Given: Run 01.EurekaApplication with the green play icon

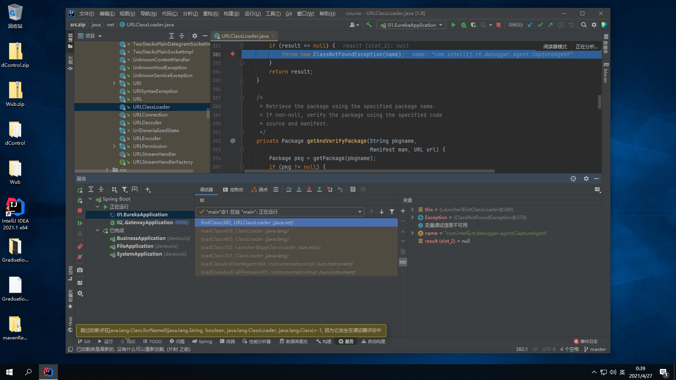Looking at the screenshot, I should click(x=453, y=25).
